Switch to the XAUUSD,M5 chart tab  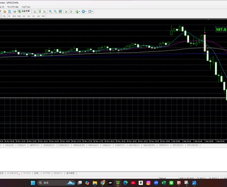[x=149, y=145]
